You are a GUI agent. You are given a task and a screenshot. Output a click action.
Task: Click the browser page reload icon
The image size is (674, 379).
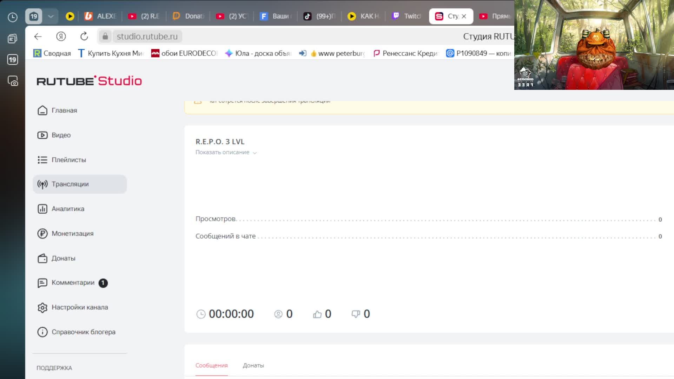[84, 36]
